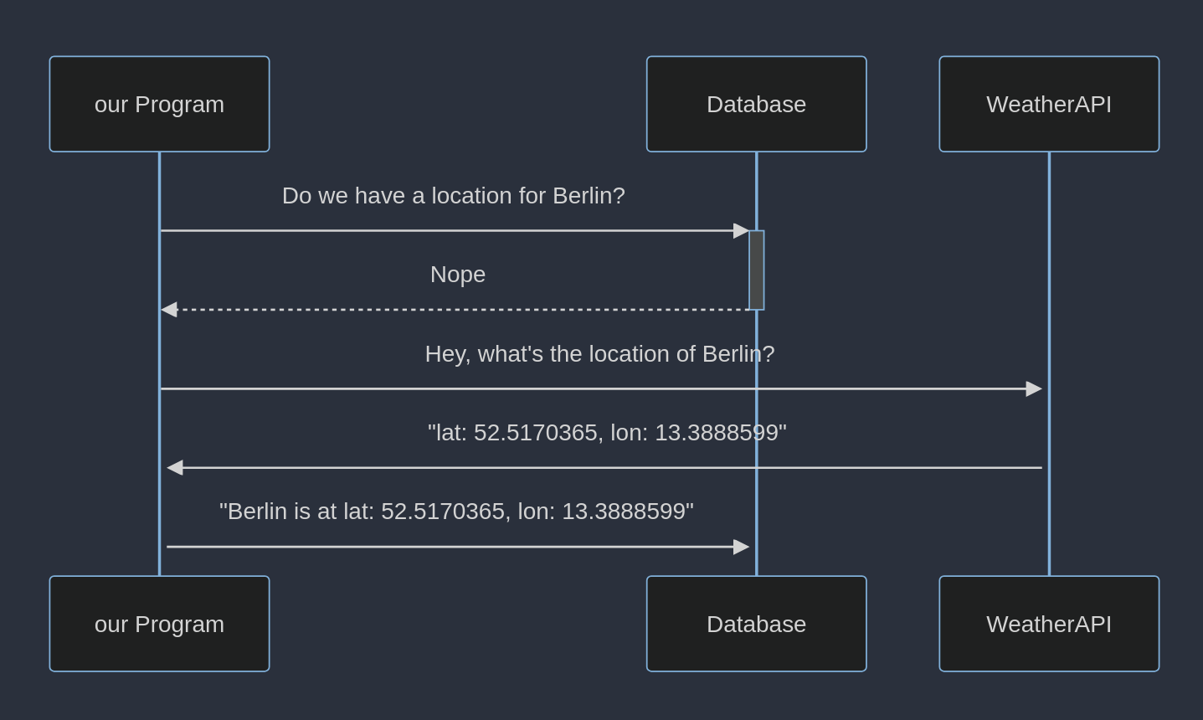The width and height of the screenshot is (1203, 720).
Task: Click the arrowhead of the WeatherAPI request arrow
Action: pos(1034,388)
